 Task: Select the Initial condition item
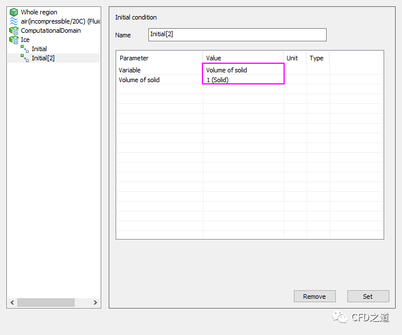(x=39, y=49)
